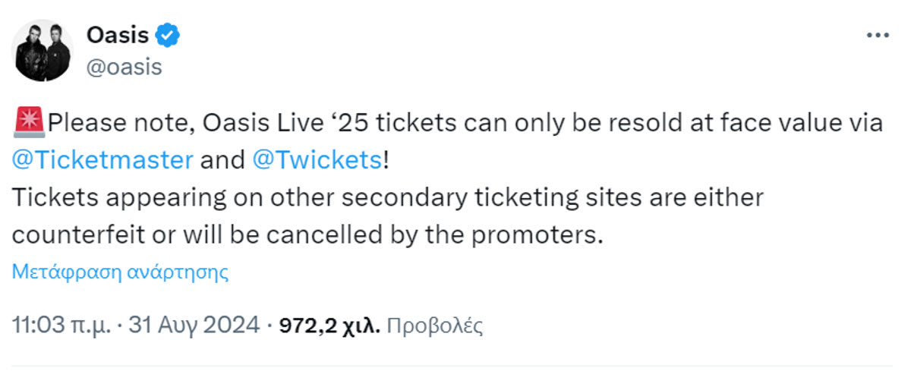Click Μετάφραση ανάρτησης to translate the post
Image resolution: width=911 pixels, height=387 pixels.
(x=120, y=272)
